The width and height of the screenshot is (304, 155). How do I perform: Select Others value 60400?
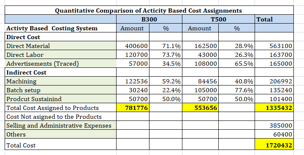coord(274,134)
